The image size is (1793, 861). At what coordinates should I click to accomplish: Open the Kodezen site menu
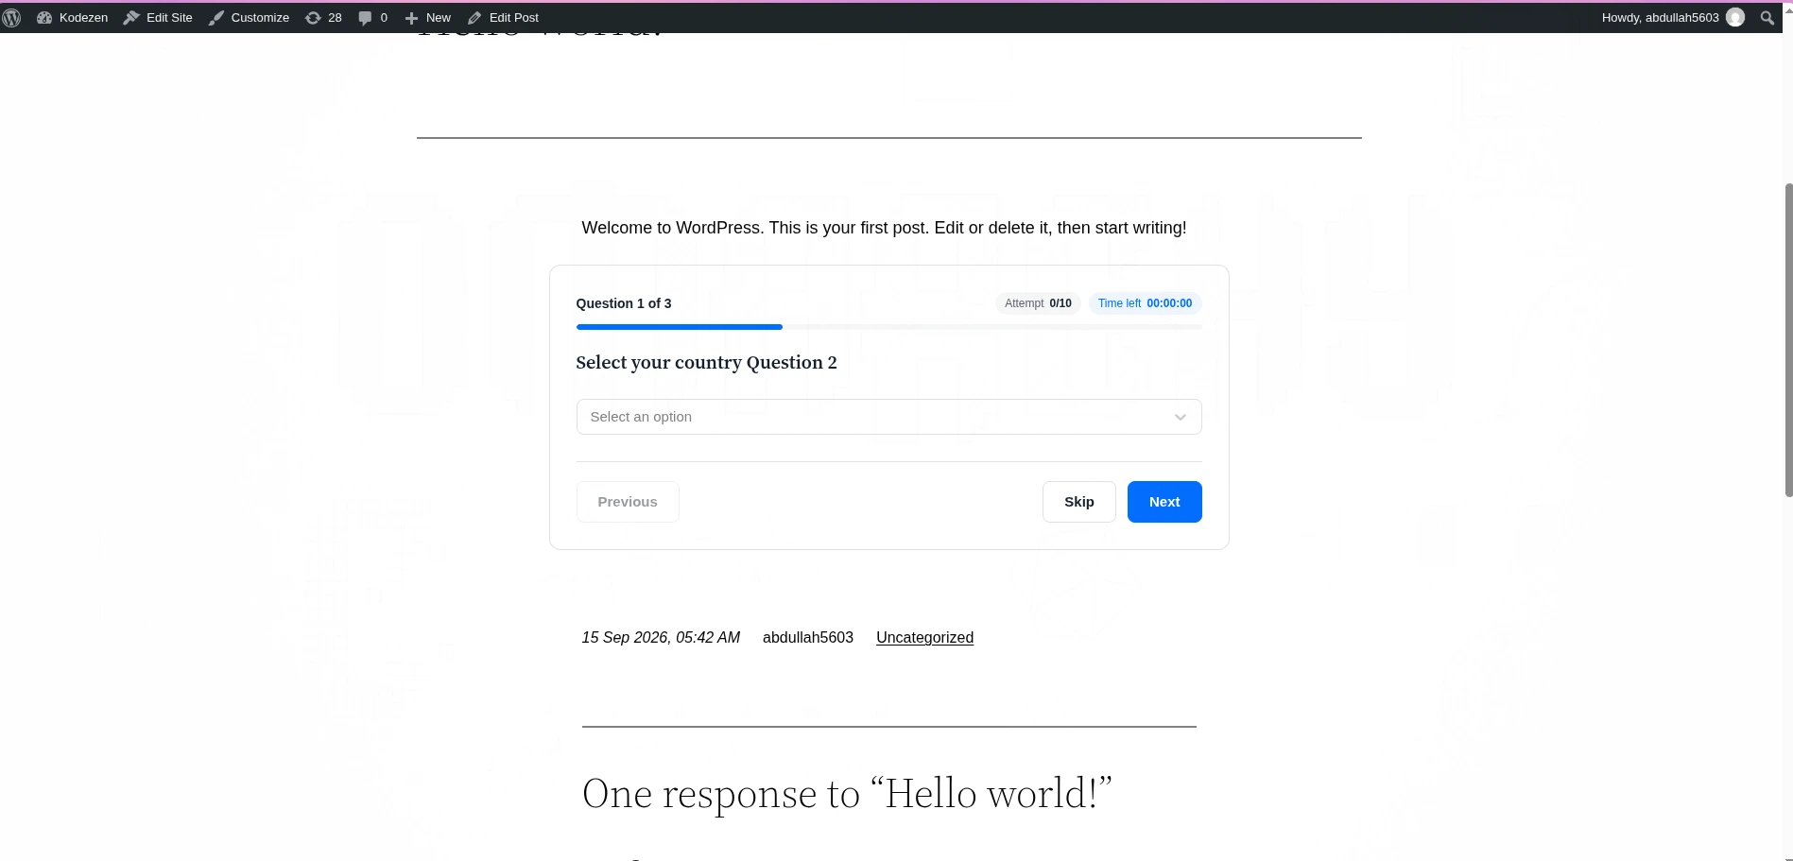tap(73, 18)
